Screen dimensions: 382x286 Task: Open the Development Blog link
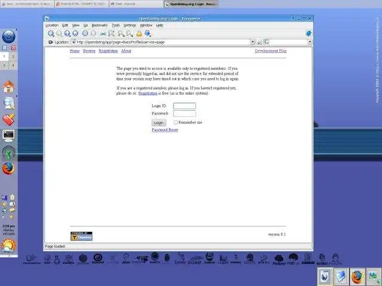pyautogui.click(x=270, y=51)
